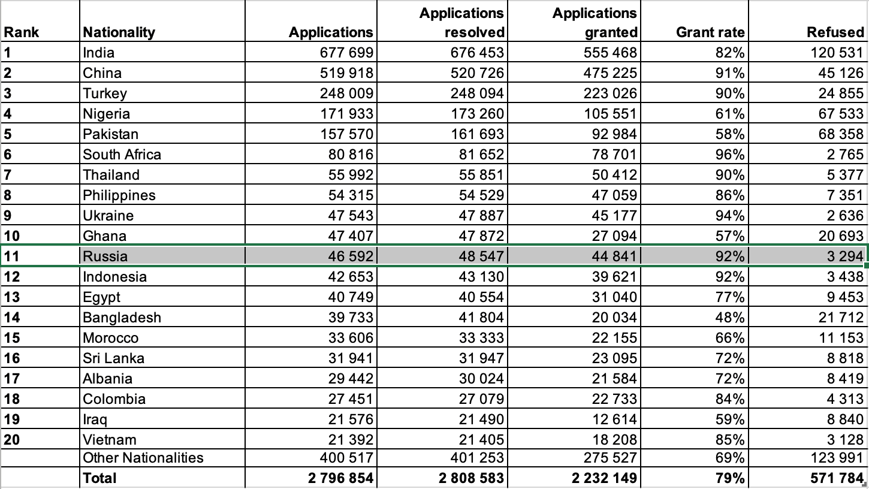Click China's applications value 519 918

click(x=310, y=73)
